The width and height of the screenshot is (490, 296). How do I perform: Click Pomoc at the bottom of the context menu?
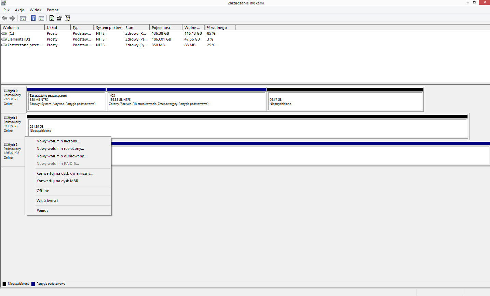68,211
